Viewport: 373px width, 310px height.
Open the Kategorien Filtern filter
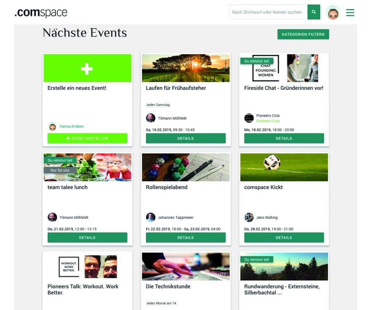[303, 34]
